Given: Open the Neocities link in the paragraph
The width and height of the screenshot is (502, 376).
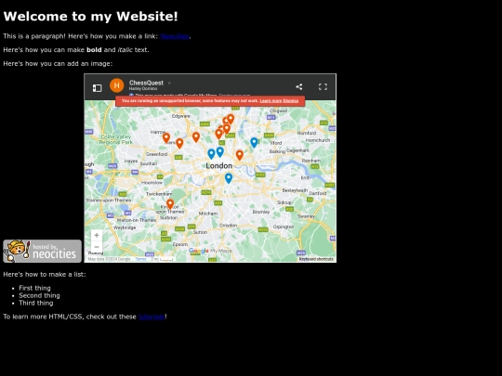Looking at the screenshot, I should point(175,36).
